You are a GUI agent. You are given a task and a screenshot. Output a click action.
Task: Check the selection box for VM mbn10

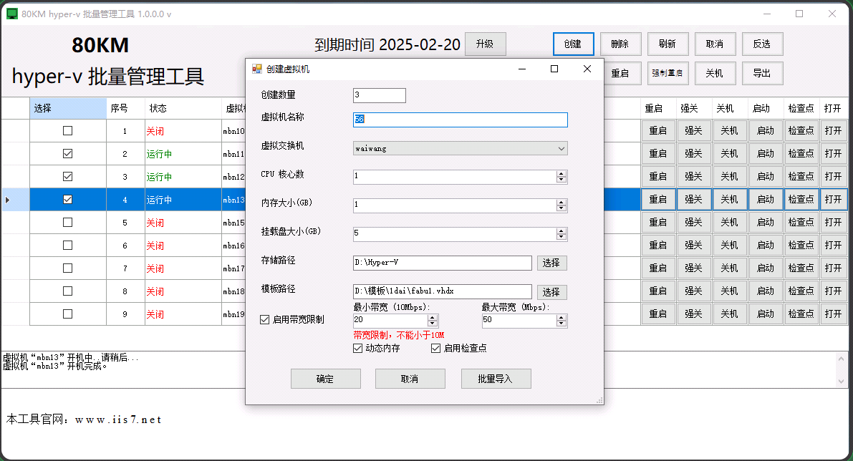coord(67,130)
